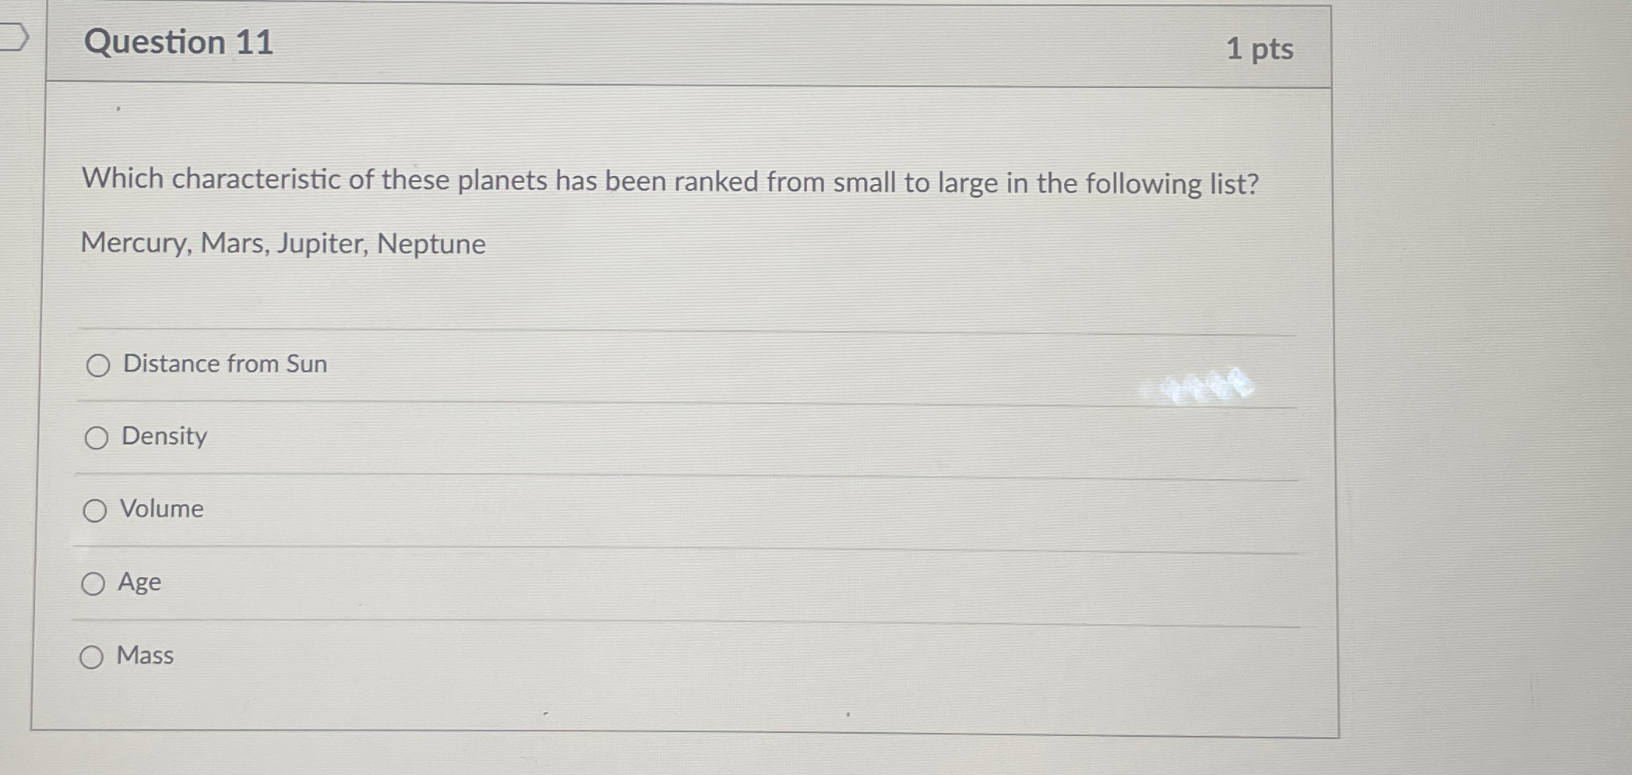Image resolution: width=1632 pixels, height=775 pixels.
Task: Select the Mass radio button
Action: tap(91, 656)
